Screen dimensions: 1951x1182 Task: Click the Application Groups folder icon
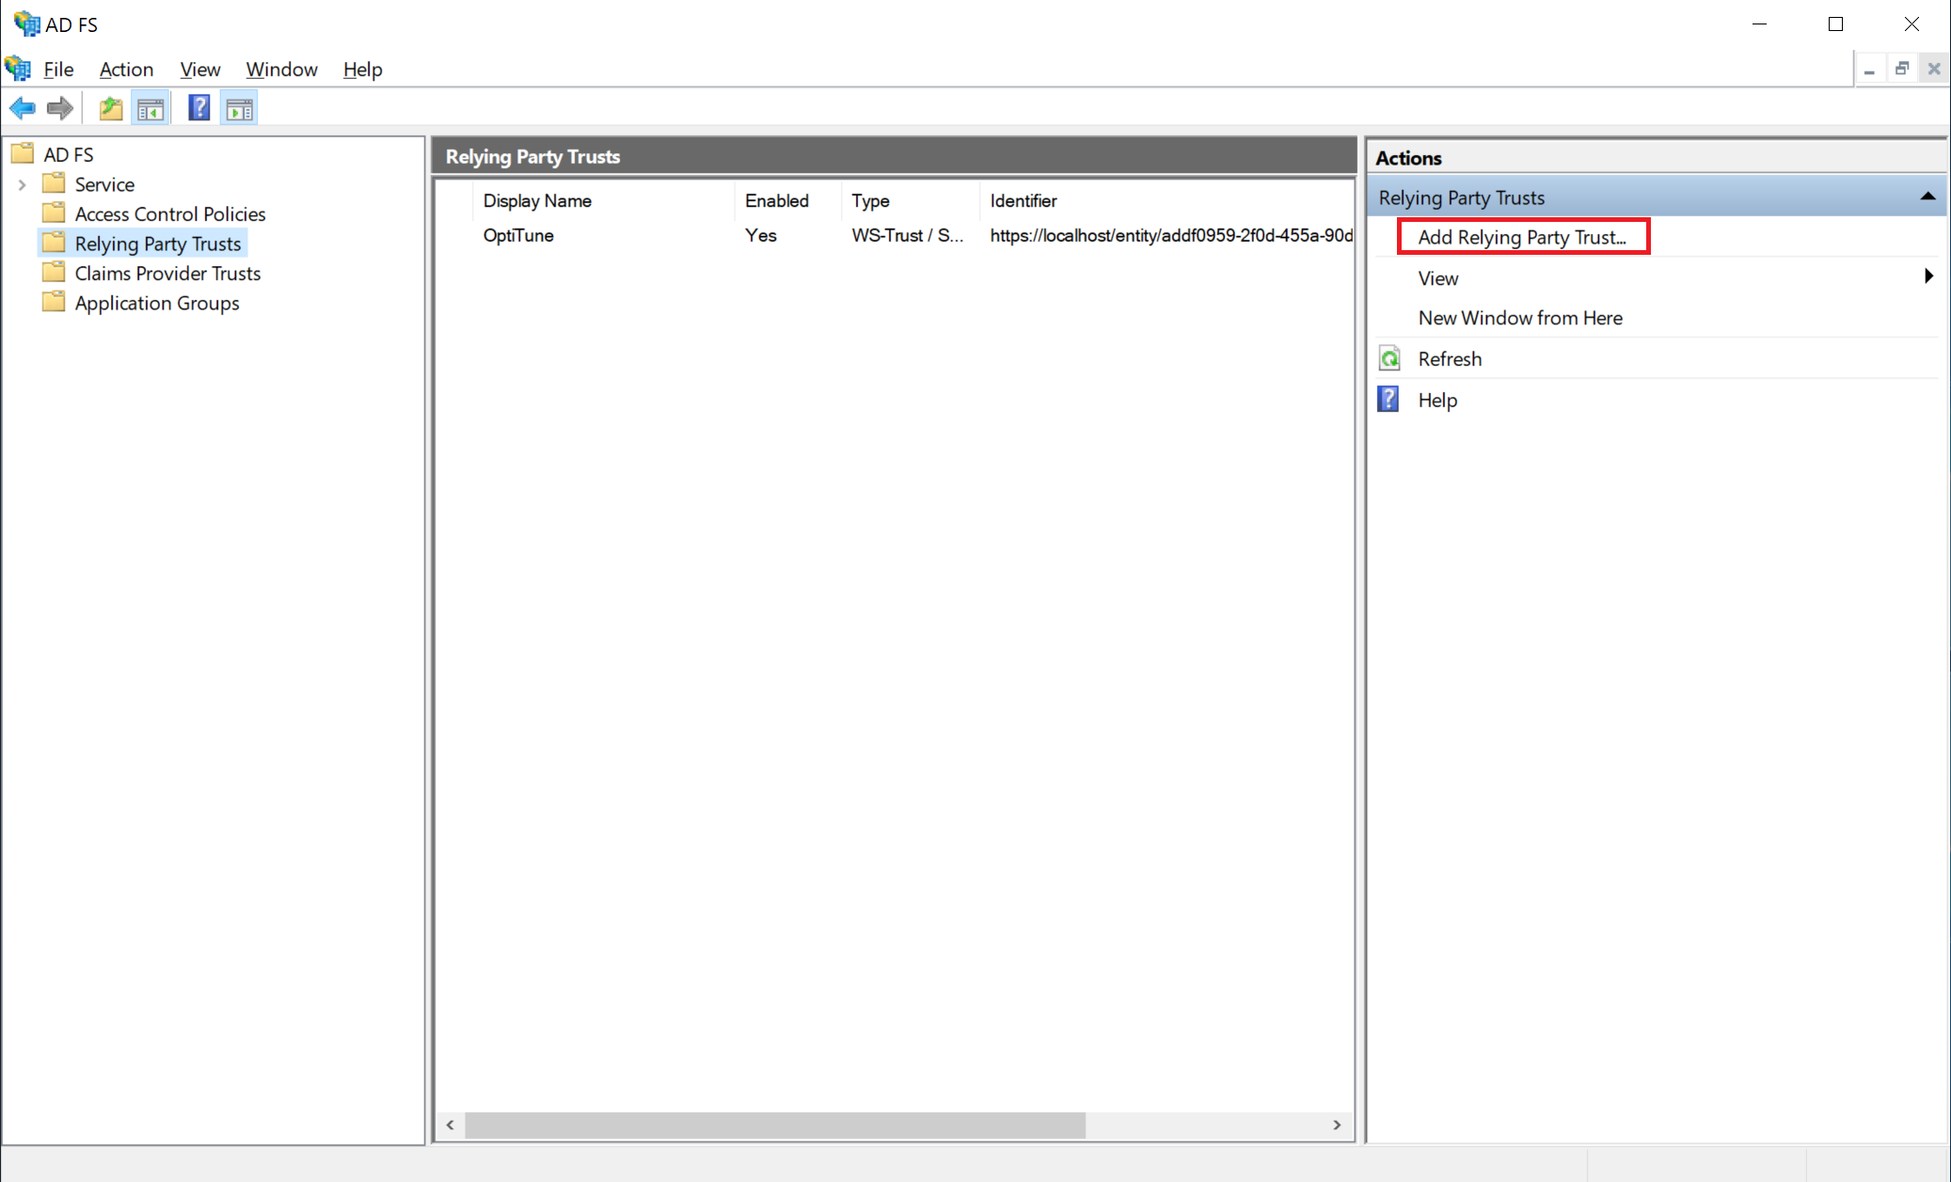[x=55, y=302]
